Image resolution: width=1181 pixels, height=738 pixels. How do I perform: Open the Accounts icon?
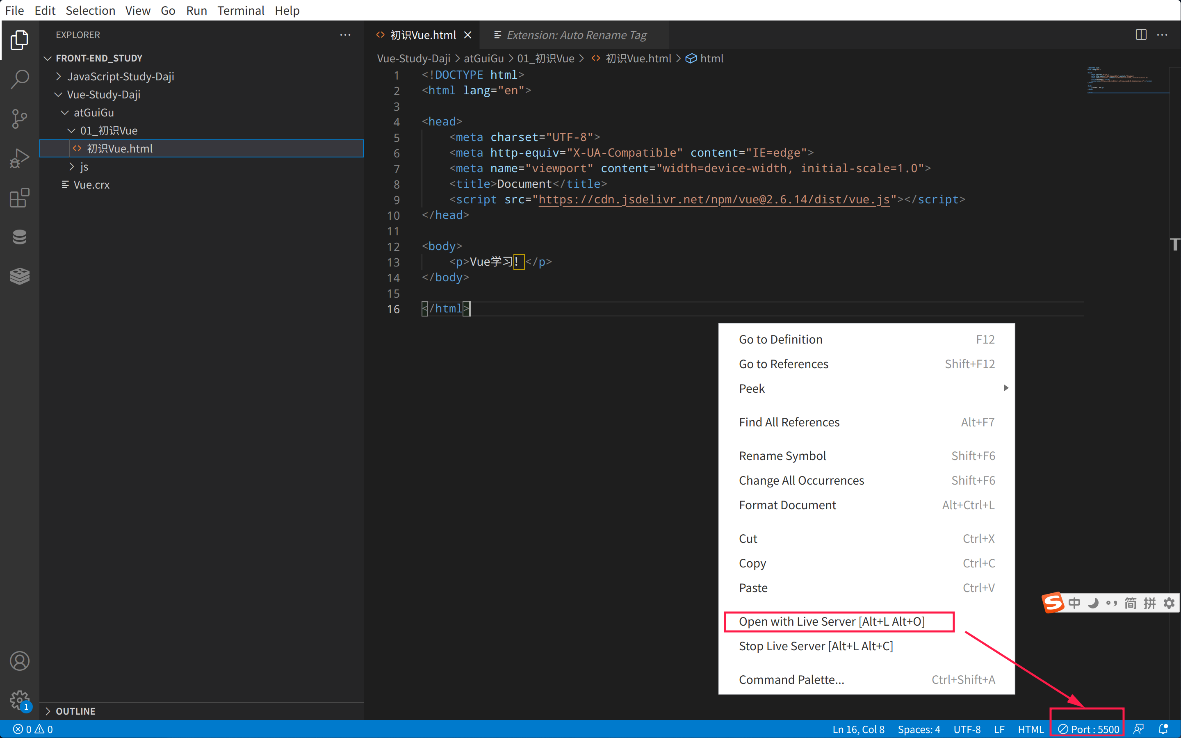pos(20,661)
